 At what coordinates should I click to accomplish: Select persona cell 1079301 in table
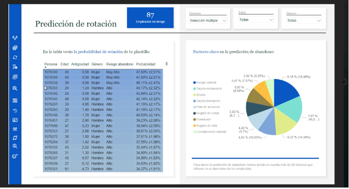coord(51,169)
